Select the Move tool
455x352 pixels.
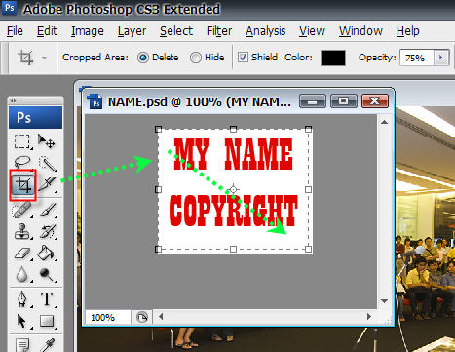pos(47,141)
